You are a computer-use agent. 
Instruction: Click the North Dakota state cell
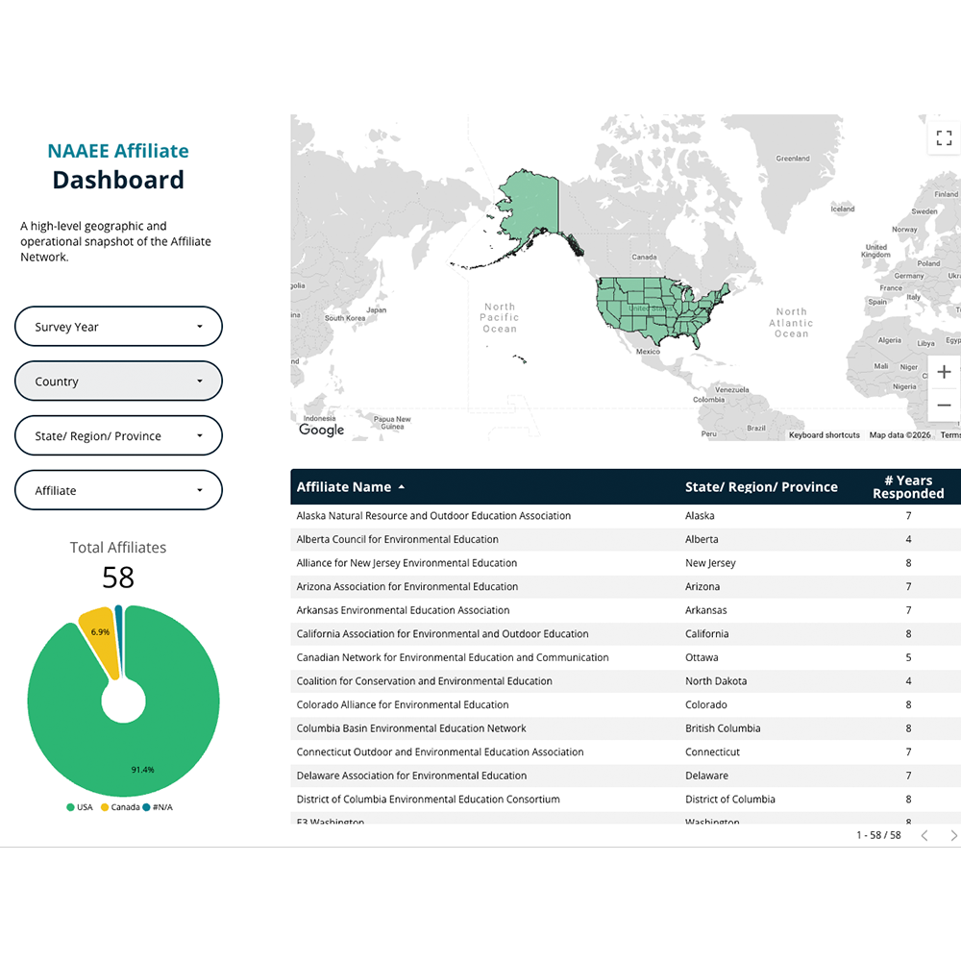[x=716, y=681]
